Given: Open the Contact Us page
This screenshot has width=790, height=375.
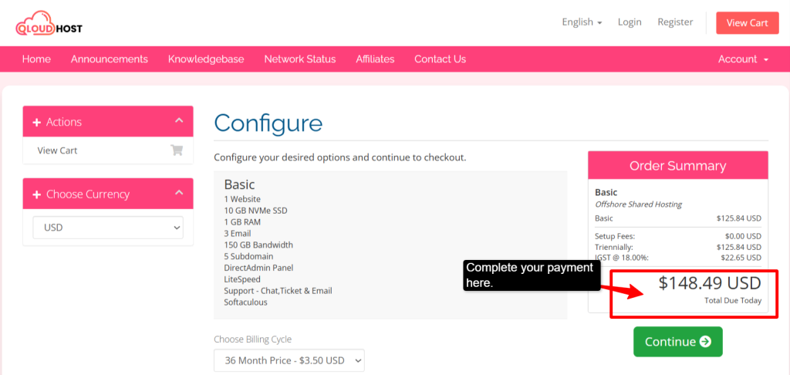Looking at the screenshot, I should click(441, 59).
